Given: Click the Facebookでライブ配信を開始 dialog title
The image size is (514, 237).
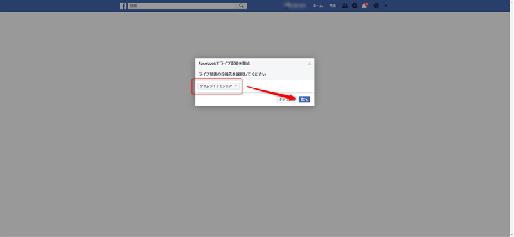Looking at the screenshot, I should pos(224,63).
